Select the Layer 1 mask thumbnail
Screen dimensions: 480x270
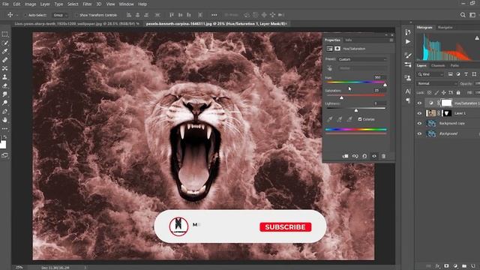pyautogui.click(x=447, y=113)
